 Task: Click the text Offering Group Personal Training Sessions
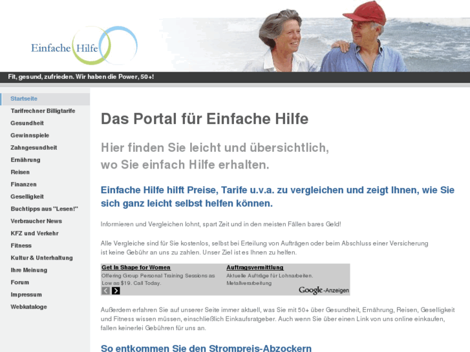click(158, 279)
